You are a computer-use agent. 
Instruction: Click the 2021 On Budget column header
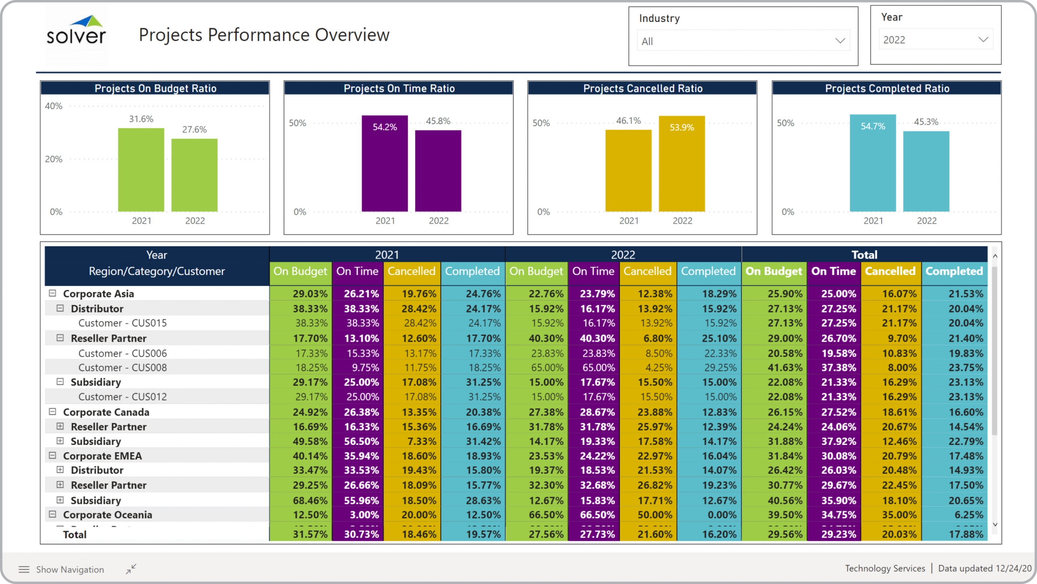(x=300, y=271)
